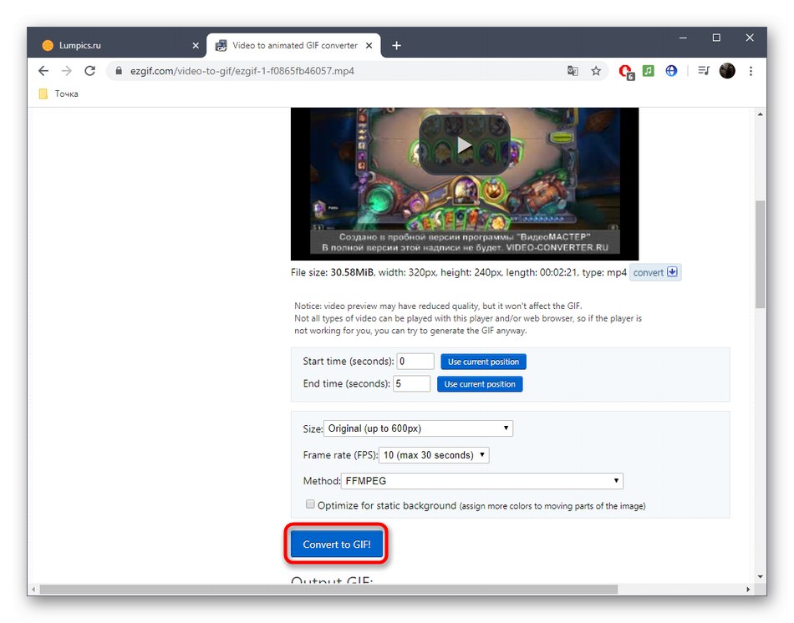Open the blue globe extension

click(x=671, y=71)
